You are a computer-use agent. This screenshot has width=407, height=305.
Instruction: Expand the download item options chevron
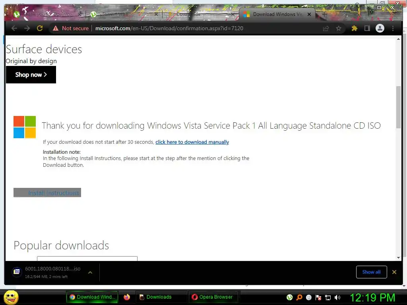(x=90, y=272)
